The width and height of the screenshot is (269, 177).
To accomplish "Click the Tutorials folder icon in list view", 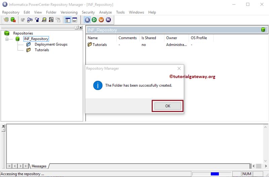I will pos(90,45).
